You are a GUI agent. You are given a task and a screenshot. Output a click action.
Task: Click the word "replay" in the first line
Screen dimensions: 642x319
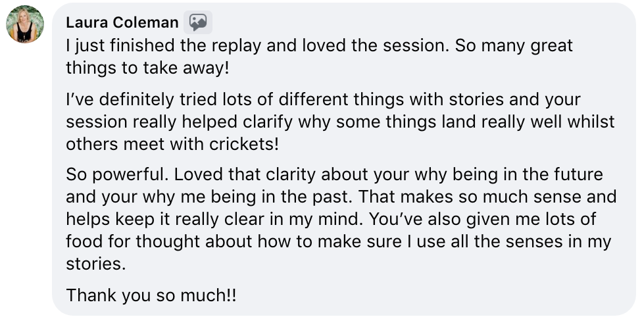tap(236, 46)
